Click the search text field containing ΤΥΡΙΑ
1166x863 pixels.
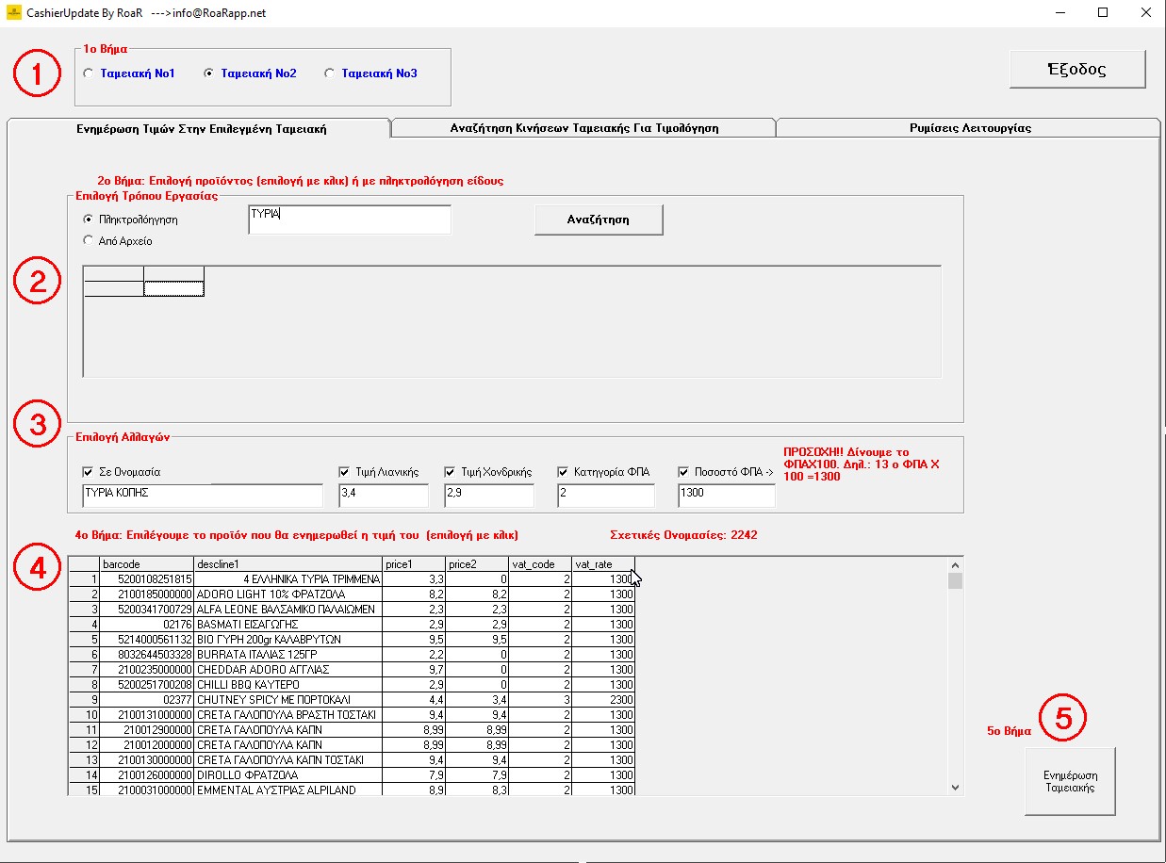pos(349,220)
